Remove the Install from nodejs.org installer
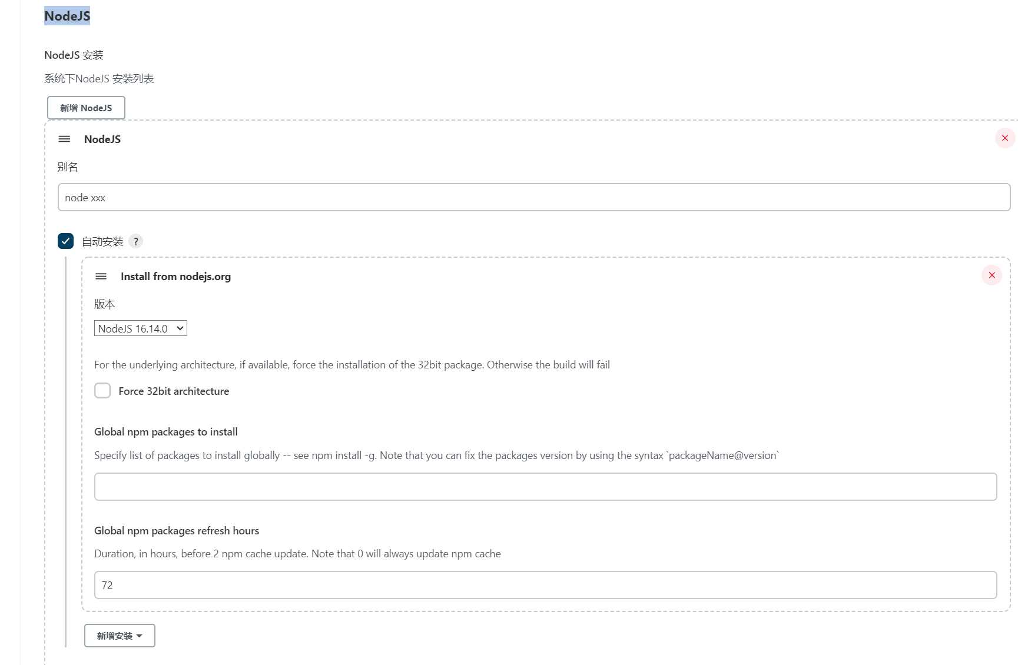 992,275
